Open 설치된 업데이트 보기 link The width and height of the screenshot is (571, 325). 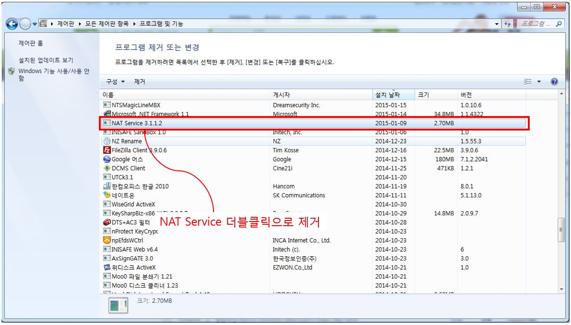(45, 60)
